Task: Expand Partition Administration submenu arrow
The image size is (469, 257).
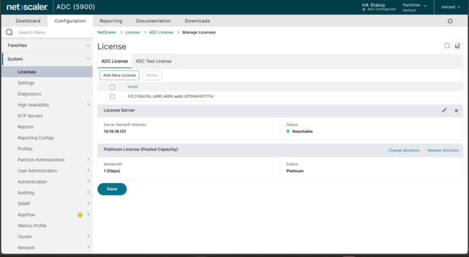Action: click(x=89, y=159)
